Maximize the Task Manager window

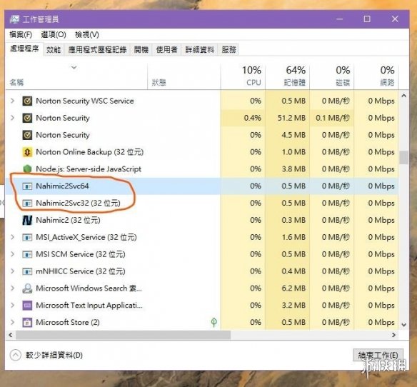[x=367, y=19]
